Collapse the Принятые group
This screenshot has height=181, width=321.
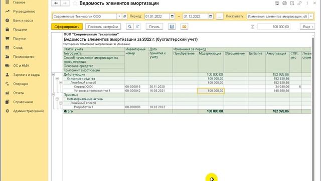pyautogui.click(x=53, y=95)
